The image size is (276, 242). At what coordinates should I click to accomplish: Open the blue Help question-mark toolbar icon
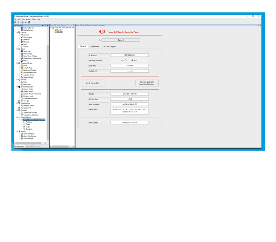point(22,22)
